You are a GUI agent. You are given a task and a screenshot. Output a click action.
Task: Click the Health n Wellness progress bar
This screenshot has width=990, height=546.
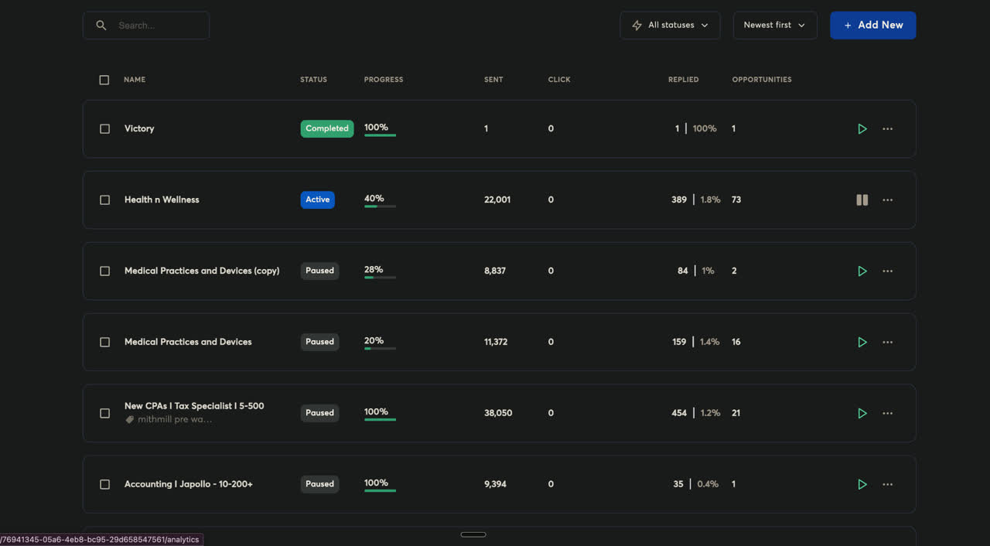(379, 207)
